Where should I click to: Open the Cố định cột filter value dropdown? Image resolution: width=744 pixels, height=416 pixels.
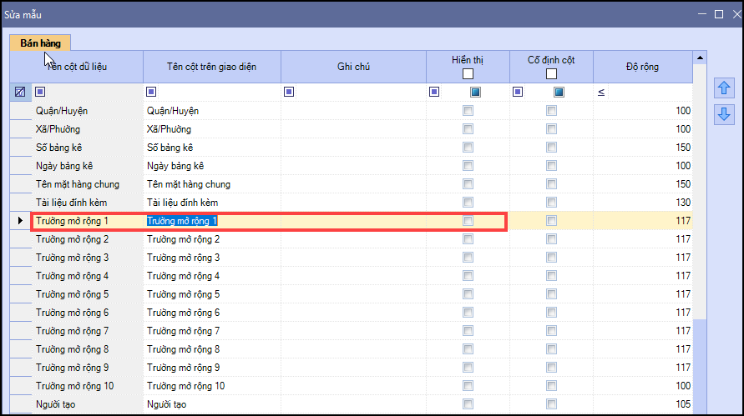pyautogui.click(x=559, y=92)
